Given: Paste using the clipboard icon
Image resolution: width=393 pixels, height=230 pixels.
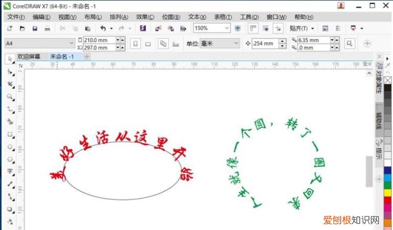Looking at the screenshot, I should [x=88, y=29].
